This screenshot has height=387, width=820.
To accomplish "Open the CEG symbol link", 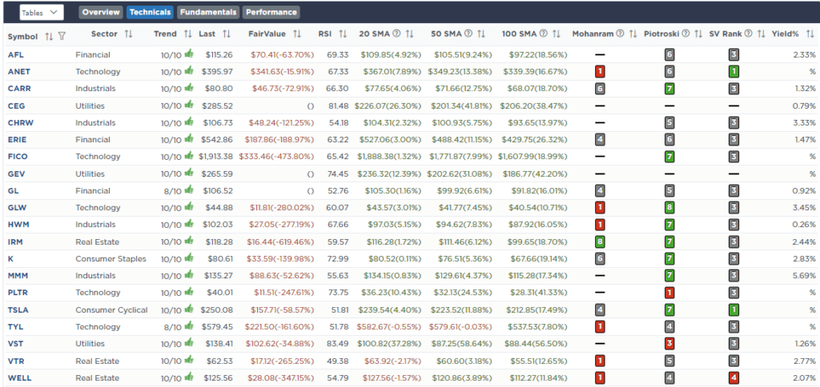I will click(x=16, y=106).
